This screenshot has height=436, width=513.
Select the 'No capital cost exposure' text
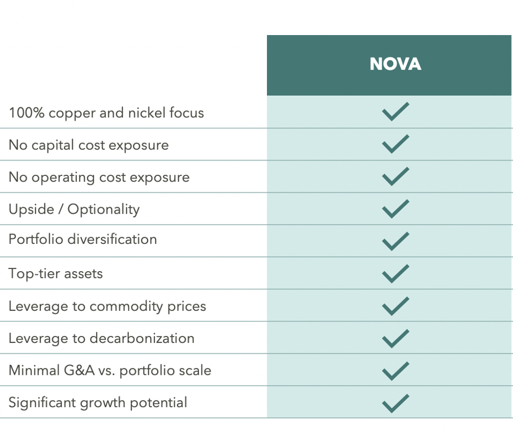(x=88, y=145)
